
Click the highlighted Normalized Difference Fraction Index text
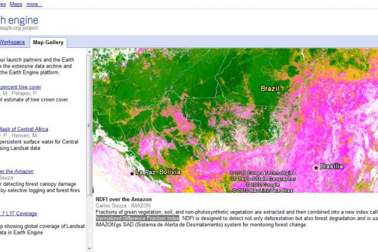tap(137, 219)
